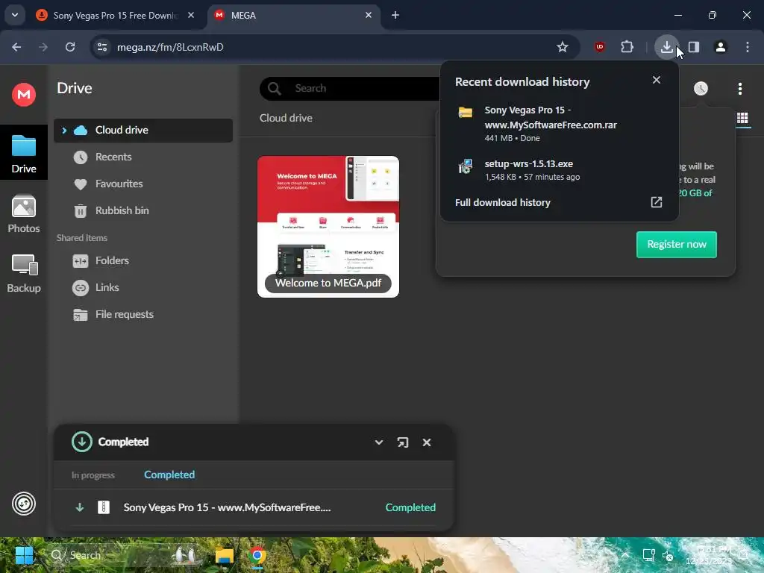
Task: Collapse the transfers panel with the chevron
Action: pyautogui.click(x=378, y=442)
